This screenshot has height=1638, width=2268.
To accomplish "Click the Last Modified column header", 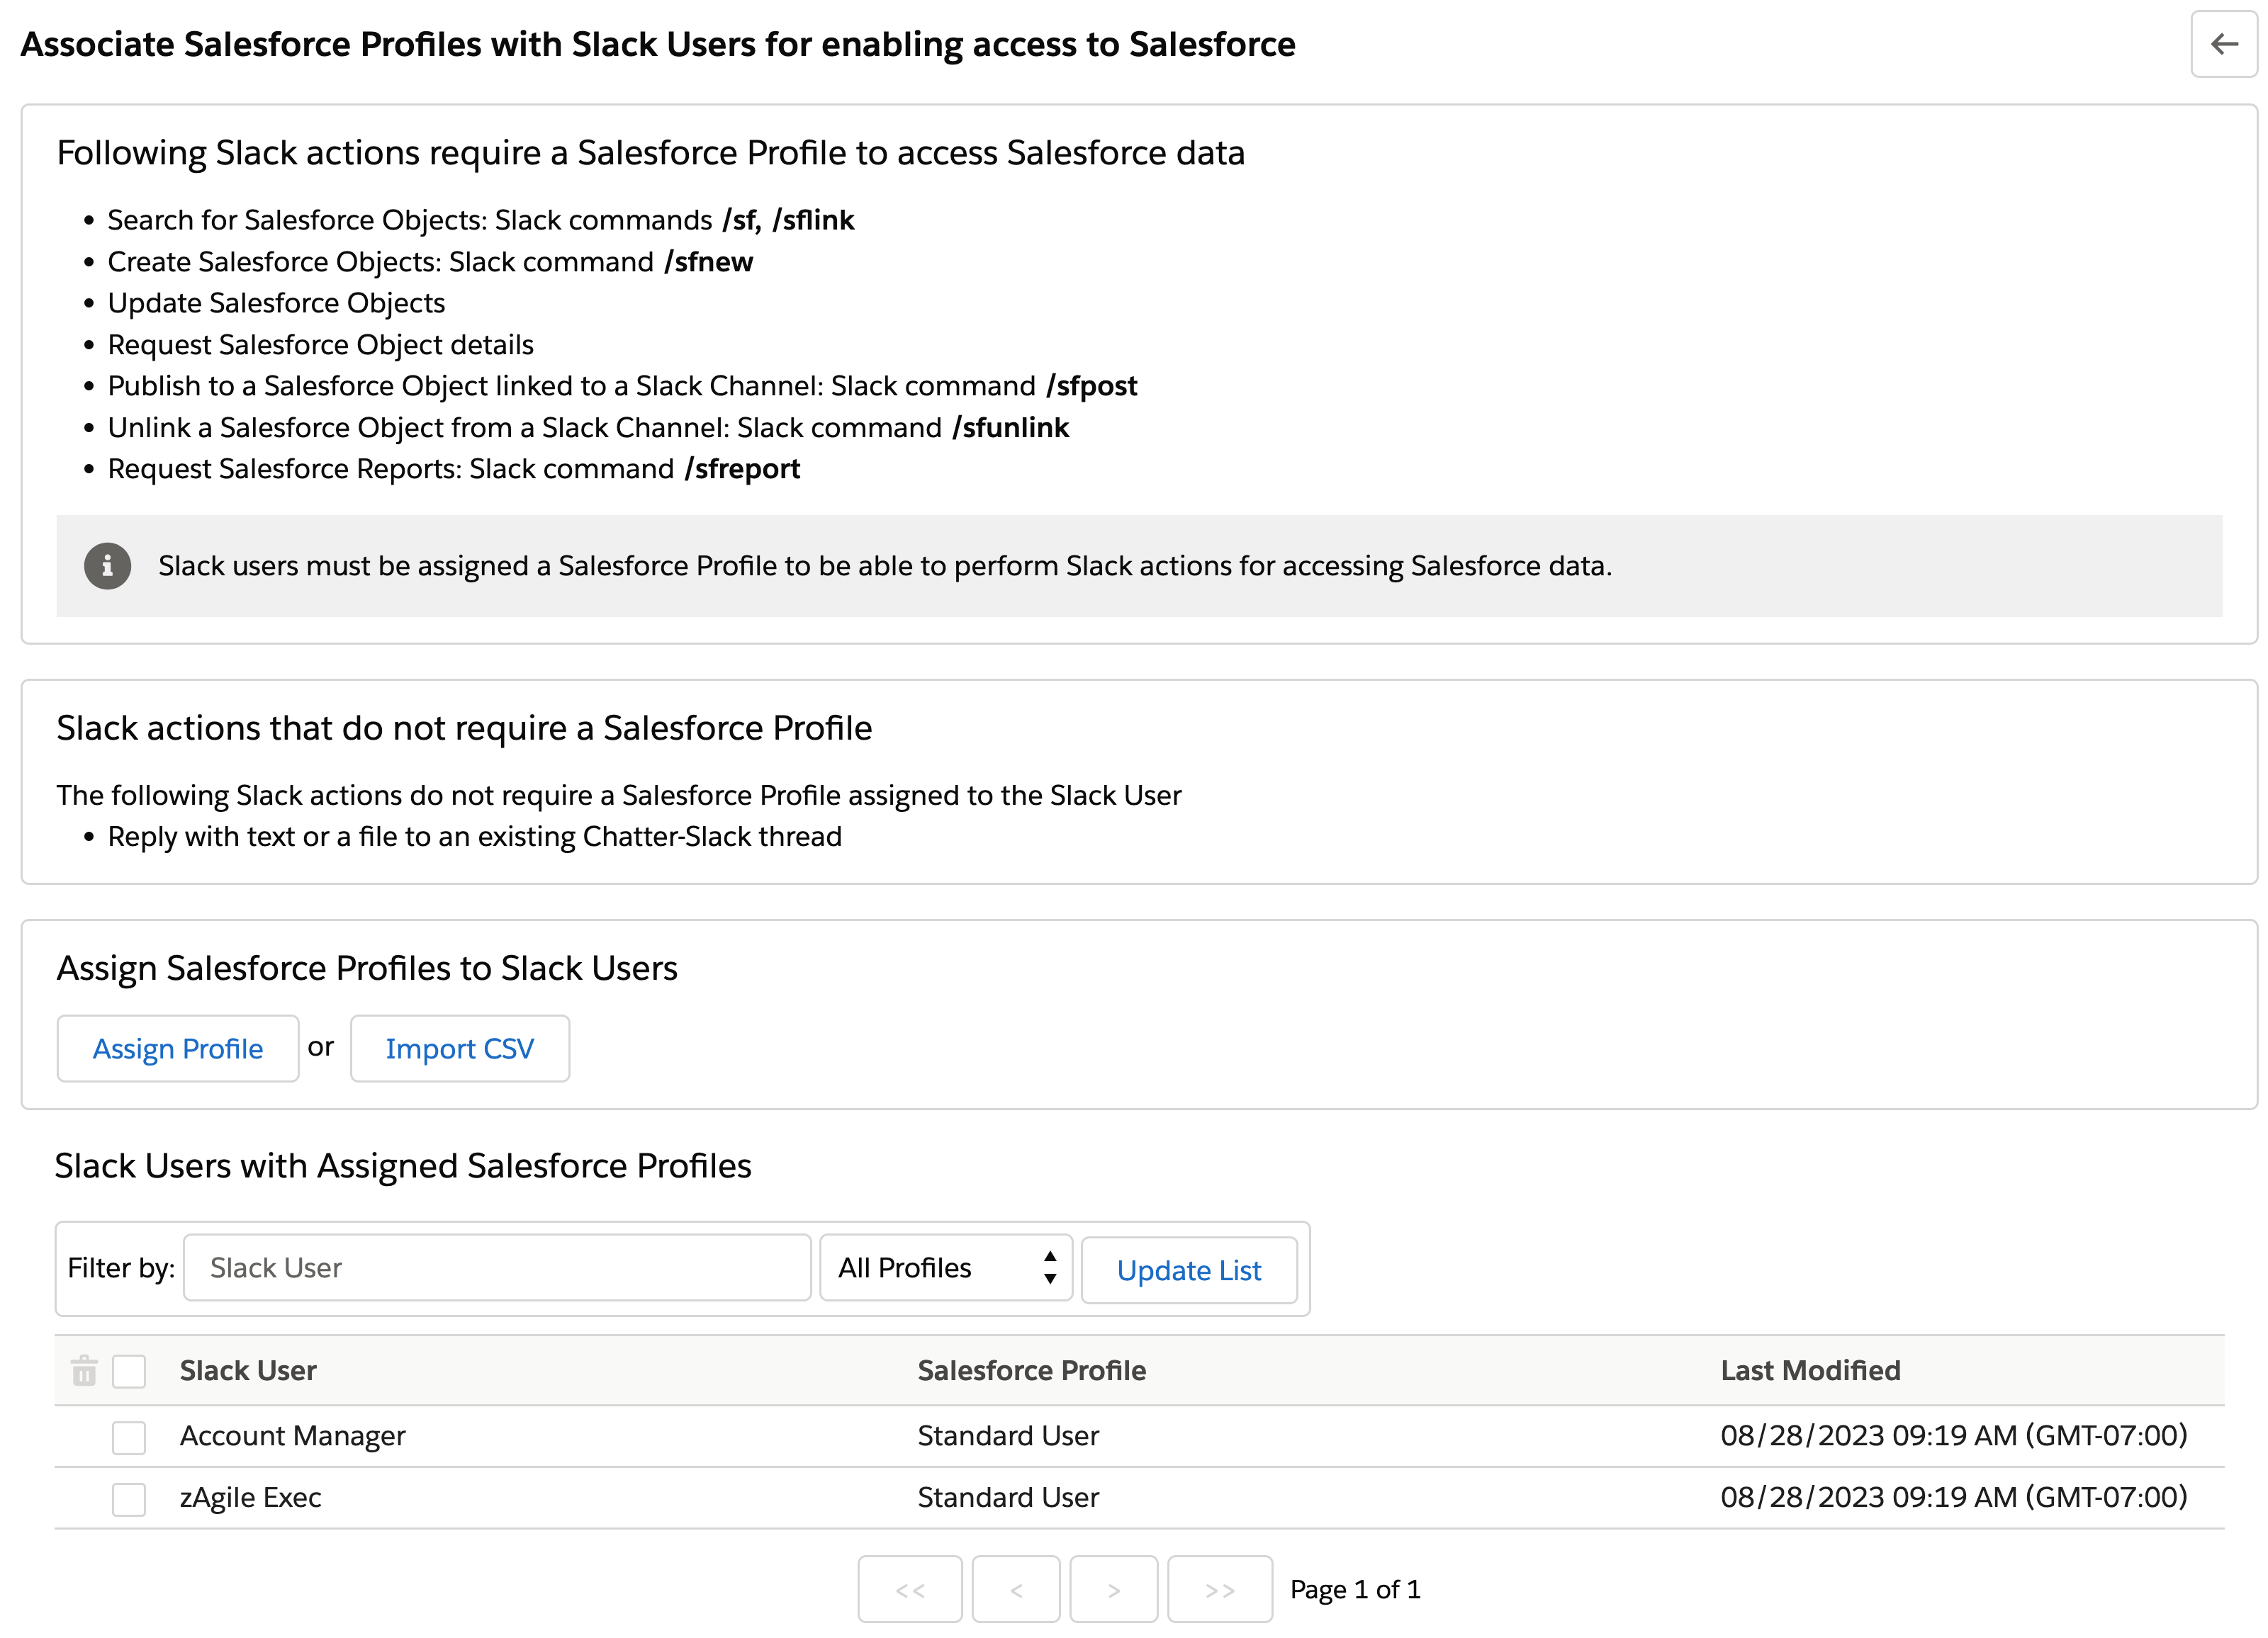I will [1810, 1370].
